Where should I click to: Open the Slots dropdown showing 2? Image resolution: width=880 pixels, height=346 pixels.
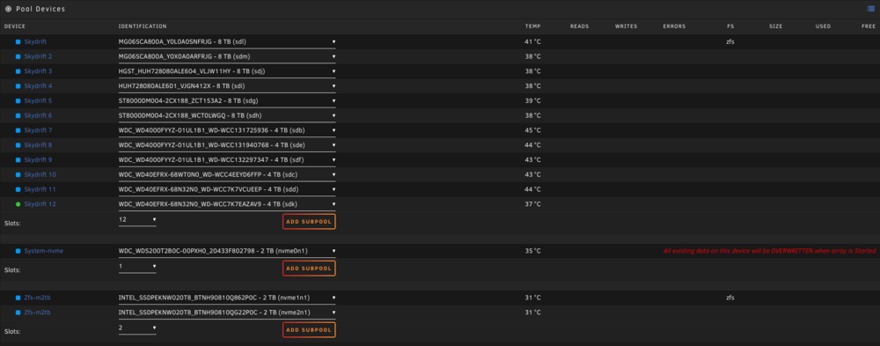point(137,328)
